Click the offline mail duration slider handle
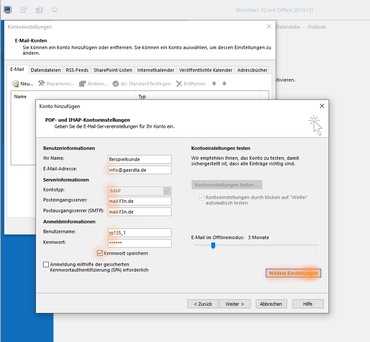This screenshot has width=370, height=342. click(x=213, y=246)
